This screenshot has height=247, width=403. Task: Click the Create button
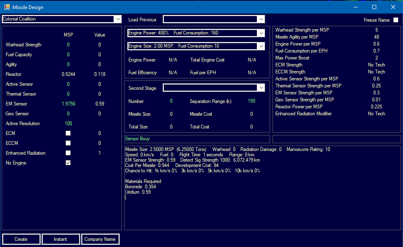[21, 239]
